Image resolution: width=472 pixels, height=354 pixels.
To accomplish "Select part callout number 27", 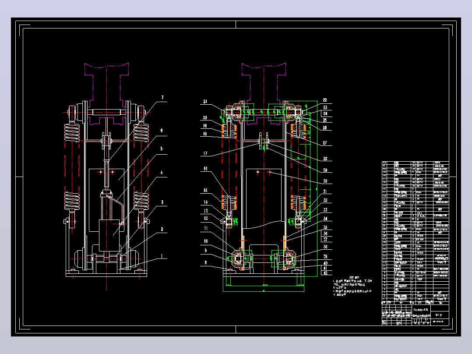I will 325,143.
